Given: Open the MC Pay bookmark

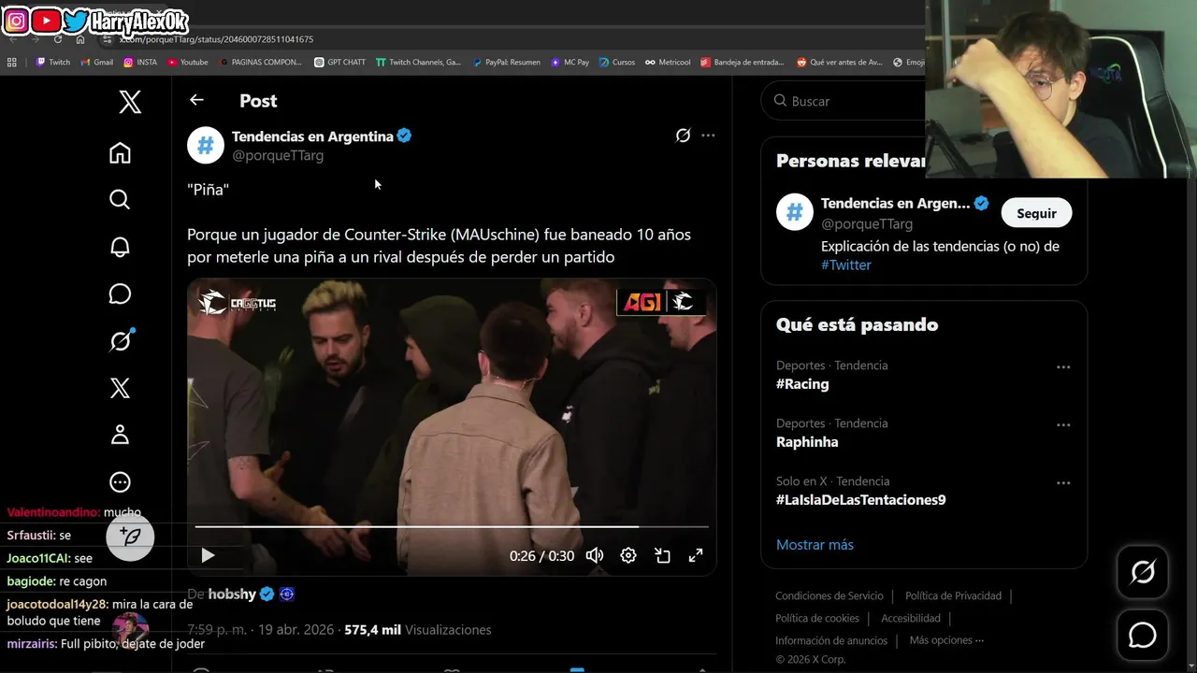Looking at the screenshot, I should pyautogui.click(x=570, y=63).
